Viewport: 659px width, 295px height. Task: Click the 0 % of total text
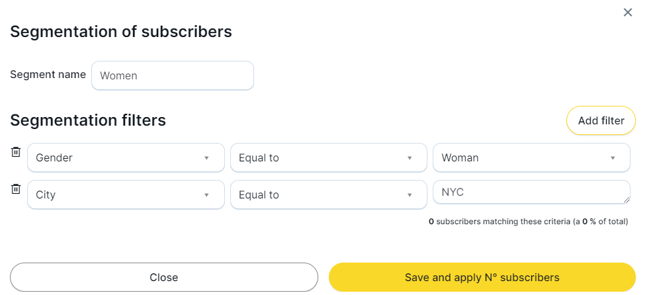pos(603,222)
